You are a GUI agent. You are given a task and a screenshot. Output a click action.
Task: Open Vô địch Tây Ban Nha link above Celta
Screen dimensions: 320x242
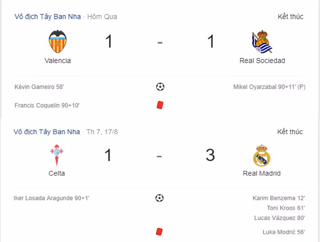point(47,132)
